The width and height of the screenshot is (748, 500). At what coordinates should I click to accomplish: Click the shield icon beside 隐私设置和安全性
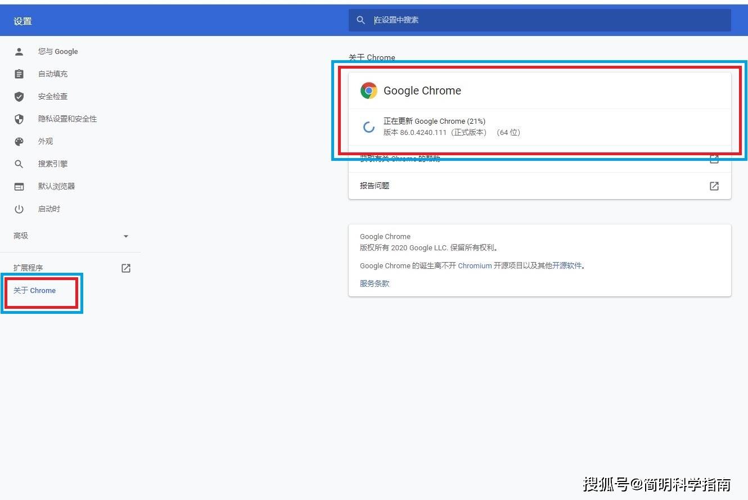tap(19, 119)
